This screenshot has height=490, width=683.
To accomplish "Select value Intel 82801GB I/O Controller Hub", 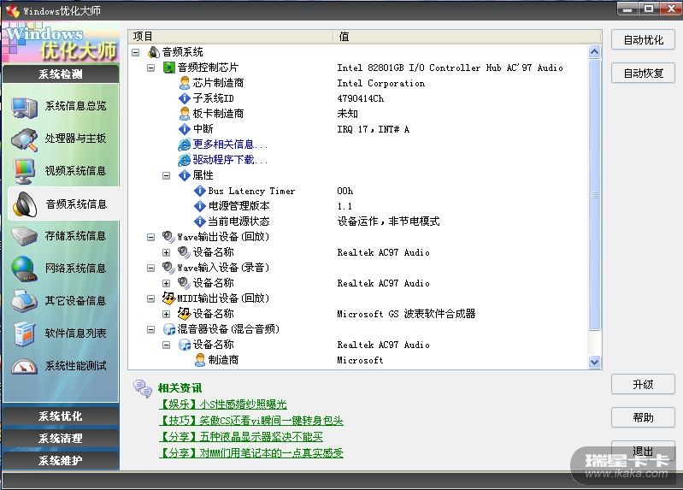I will [450, 68].
